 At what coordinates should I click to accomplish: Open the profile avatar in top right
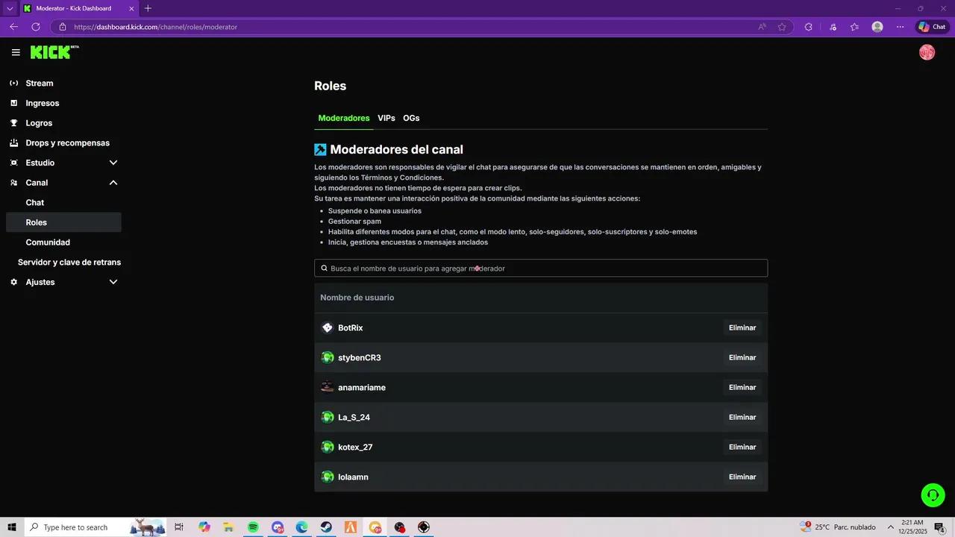click(x=927, y=52)
